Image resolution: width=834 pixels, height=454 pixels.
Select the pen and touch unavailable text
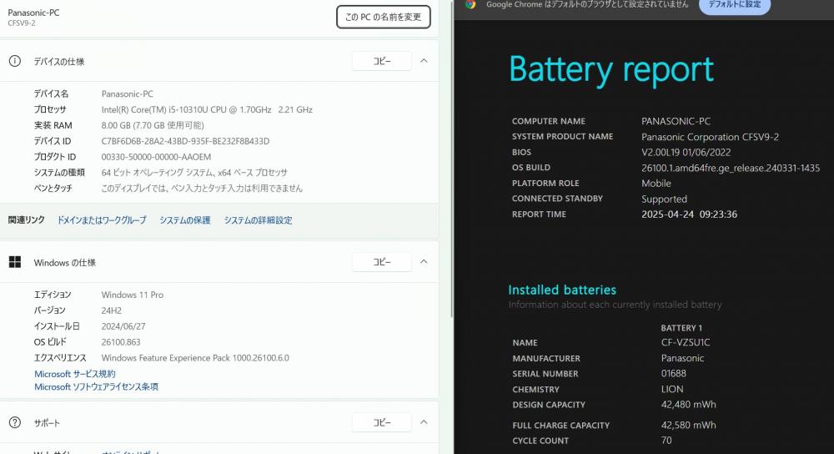202,189
